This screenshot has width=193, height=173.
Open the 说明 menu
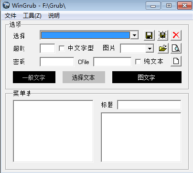pyautogui.click(x=54, y=16)
